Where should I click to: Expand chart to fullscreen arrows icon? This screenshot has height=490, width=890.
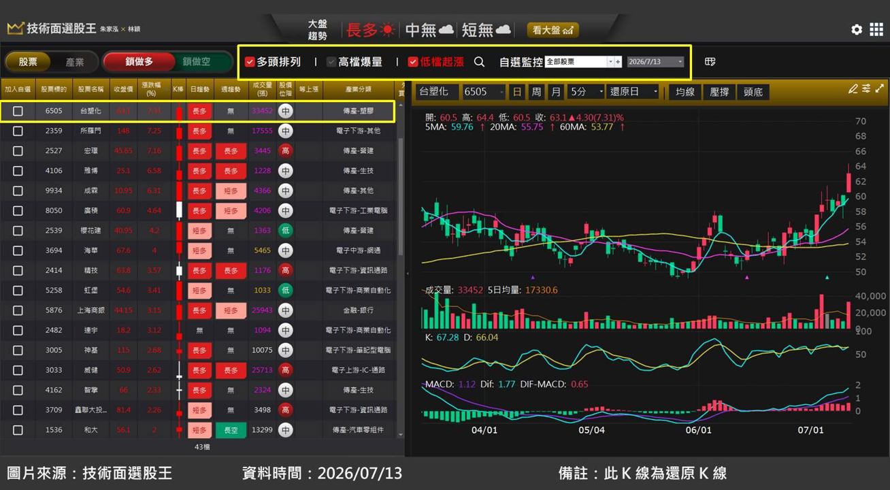tap(880, 88)
